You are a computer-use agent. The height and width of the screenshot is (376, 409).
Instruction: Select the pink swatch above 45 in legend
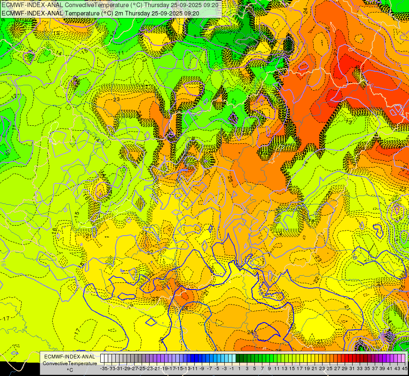click(x=404, y=358)
